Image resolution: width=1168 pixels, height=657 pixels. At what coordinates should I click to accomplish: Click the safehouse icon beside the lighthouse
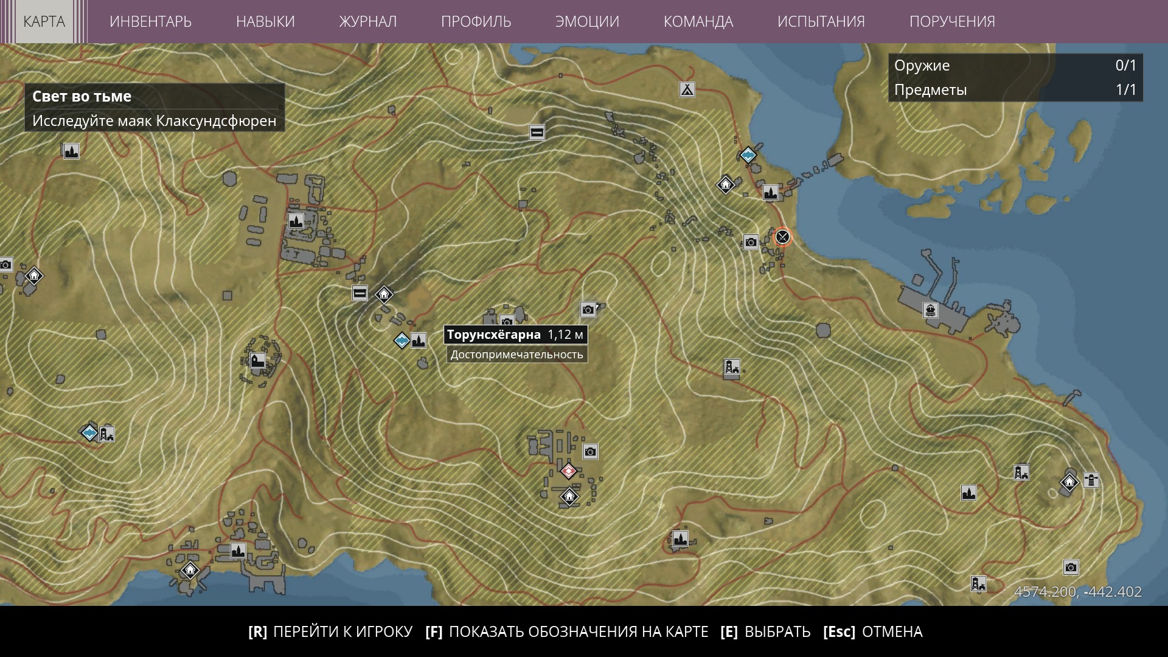[1069, 482]
